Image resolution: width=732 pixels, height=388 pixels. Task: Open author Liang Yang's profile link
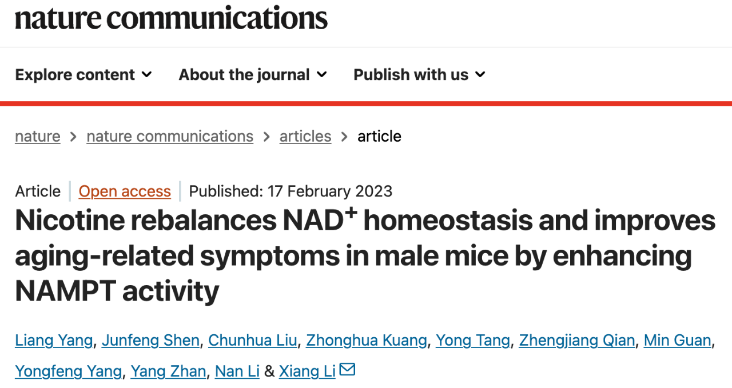tap(54, 341)
